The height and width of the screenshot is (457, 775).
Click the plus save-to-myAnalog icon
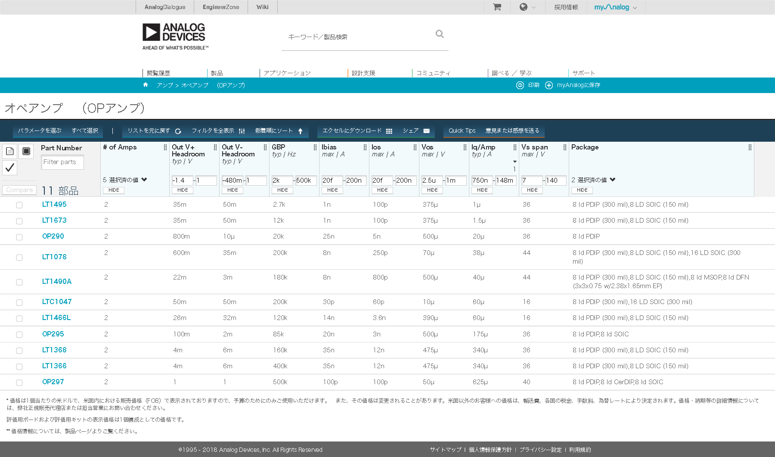(549, 85)
